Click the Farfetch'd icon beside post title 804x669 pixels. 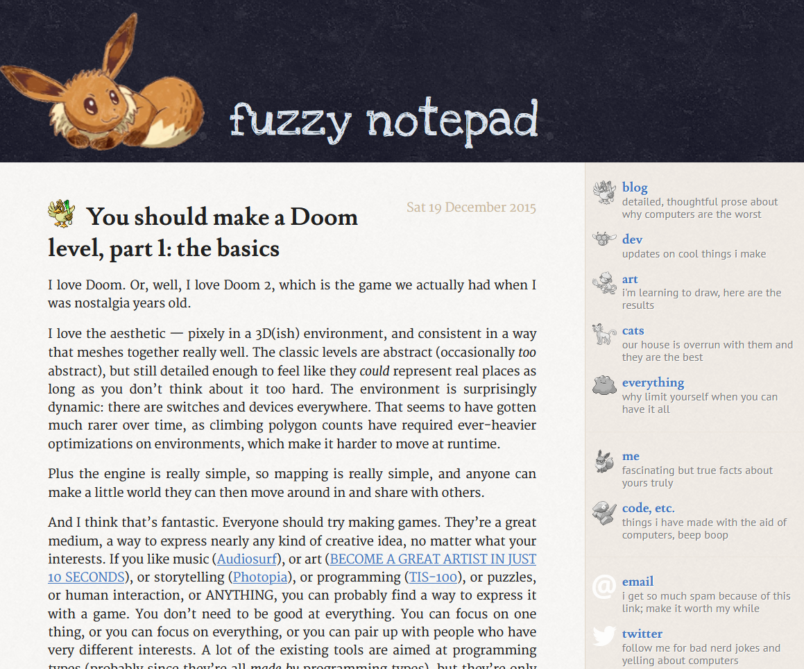(62, 213)
